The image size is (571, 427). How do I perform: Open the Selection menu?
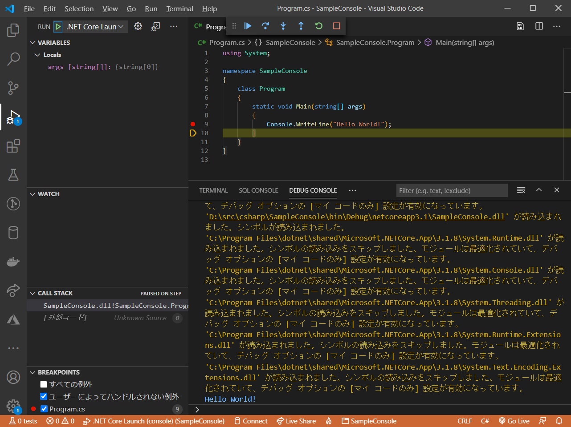click(79, 8)
